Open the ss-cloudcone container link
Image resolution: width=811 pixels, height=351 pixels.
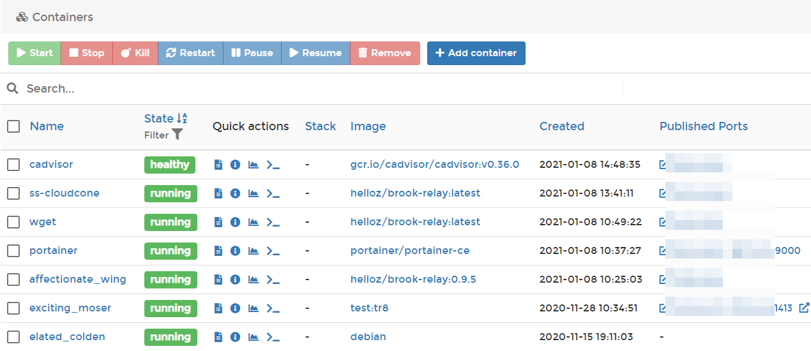64,193
